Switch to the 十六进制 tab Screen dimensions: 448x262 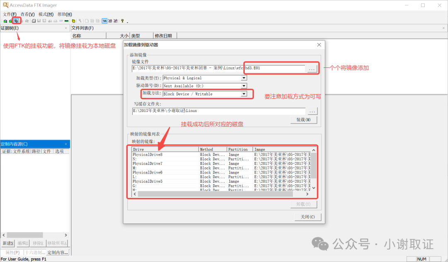35,252
